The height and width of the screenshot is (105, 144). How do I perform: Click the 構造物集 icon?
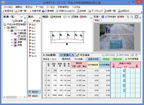coord(52,17)
